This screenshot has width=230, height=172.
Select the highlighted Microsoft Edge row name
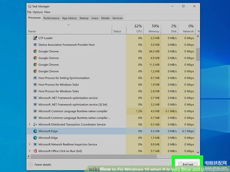click(x=48, y=131)
